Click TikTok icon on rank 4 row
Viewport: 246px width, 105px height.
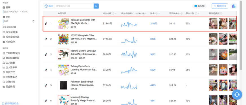point(46,70)
